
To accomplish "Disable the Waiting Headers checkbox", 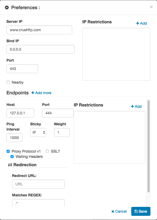I will pos(12,157).
